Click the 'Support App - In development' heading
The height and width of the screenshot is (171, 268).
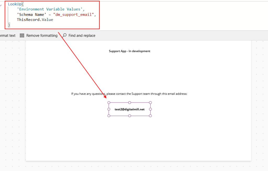(129, 51)
